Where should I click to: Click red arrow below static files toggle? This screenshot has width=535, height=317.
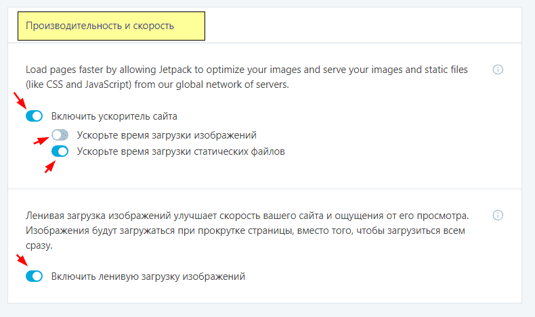point(50,167)
